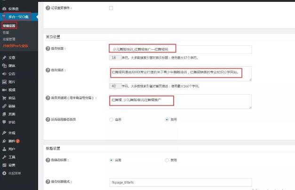This screenshot has width=295, height=190.
Task: Open 性能 submenu item under SEO
Action: pyautogui.click(x=6, y=32)
